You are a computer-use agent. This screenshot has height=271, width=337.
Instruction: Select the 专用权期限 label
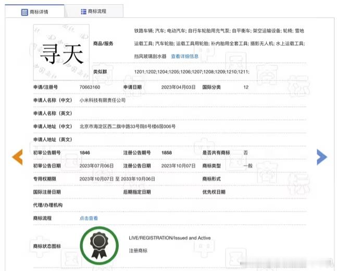[x=44, y=179]
